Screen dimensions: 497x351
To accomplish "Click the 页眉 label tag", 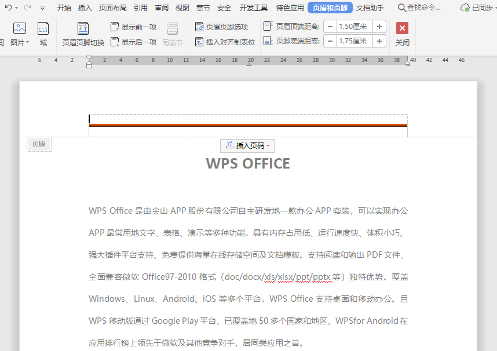I will click(39, 144).
